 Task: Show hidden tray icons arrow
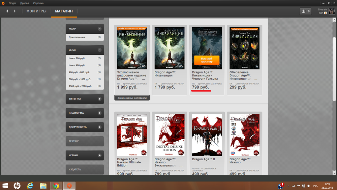pos(288,186)
